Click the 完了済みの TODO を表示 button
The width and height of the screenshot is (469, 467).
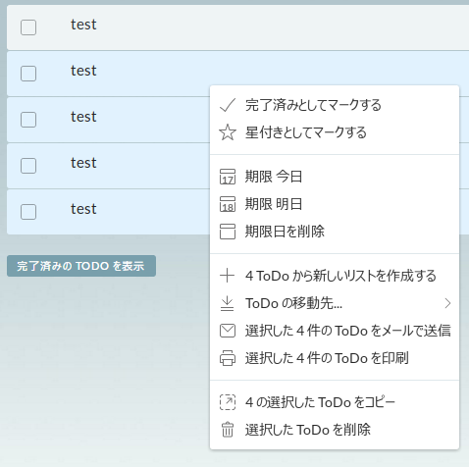click(81, 266)
